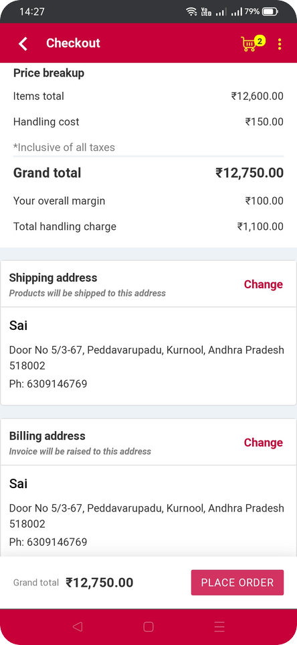Viewport: 297px width, 645px height.
Task: Tap the Android back navigation button
Action: [77, 626]
